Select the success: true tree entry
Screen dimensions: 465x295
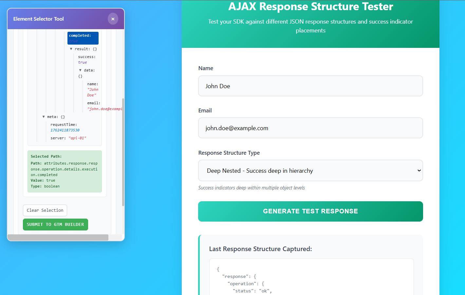(87, 60)
